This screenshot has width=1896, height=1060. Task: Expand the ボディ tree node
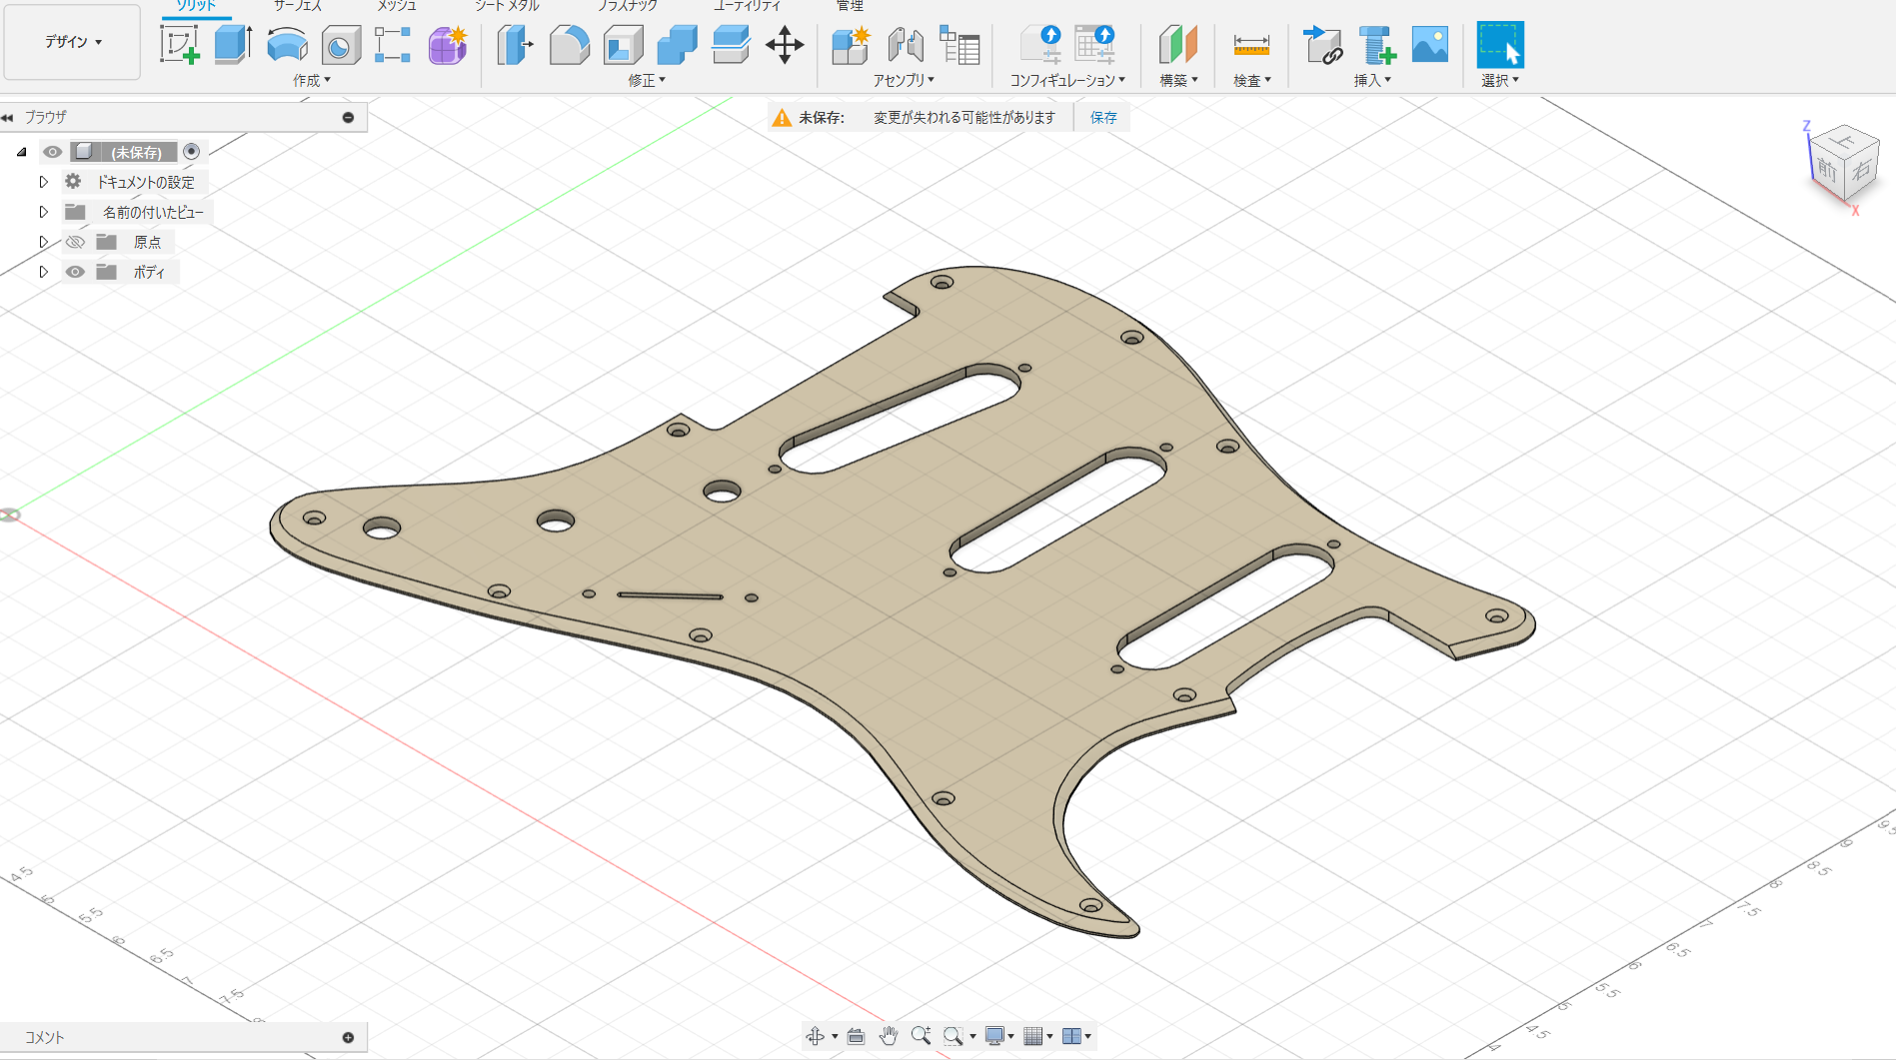(x=43, y=272)
